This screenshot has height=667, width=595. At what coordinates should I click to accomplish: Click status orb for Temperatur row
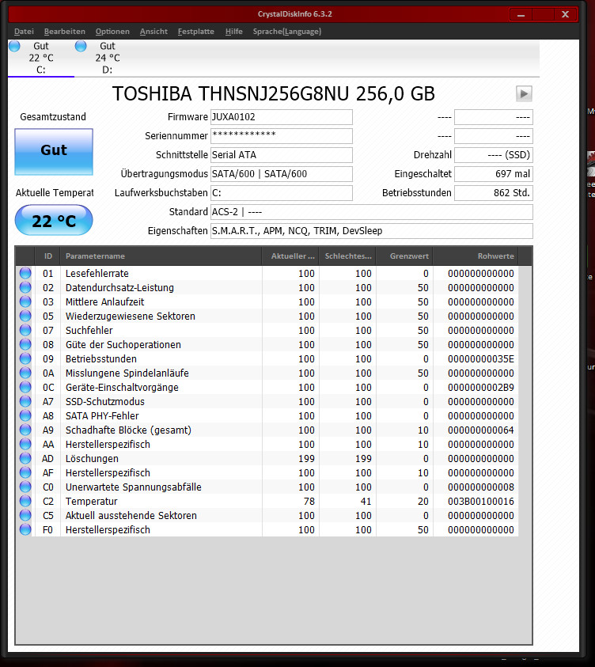25,501
